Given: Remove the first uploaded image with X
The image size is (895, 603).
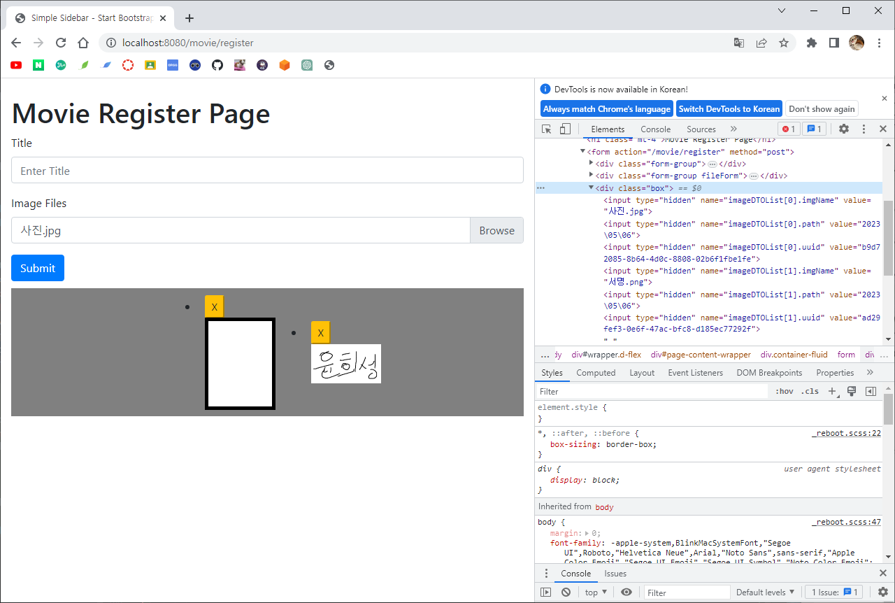Looking at the screenshot, I should coord(214,306).
